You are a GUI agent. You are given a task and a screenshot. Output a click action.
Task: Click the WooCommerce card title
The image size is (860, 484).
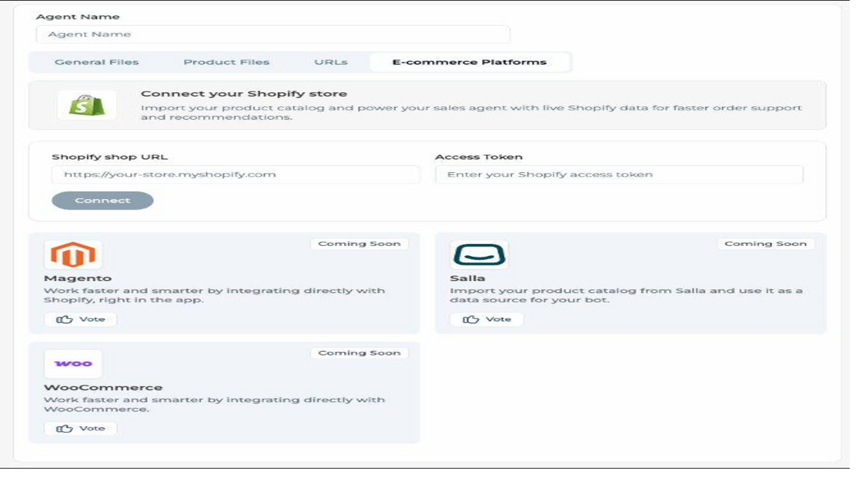(x=103, y=387)
